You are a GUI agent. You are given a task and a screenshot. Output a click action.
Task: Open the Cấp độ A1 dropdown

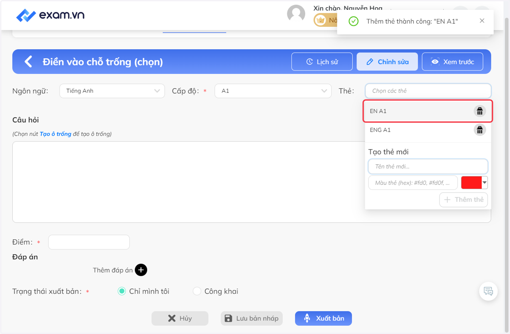[273, 91]
